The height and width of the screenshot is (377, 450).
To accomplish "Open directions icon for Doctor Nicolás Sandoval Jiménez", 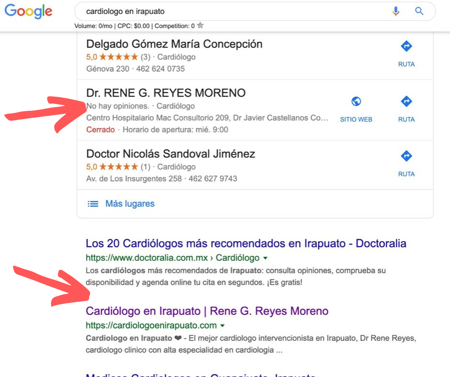I will pyautogui.click(x=406, y=156).
